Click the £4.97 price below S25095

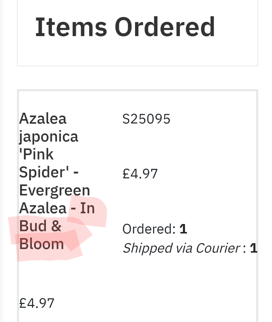tap(140, 174)
